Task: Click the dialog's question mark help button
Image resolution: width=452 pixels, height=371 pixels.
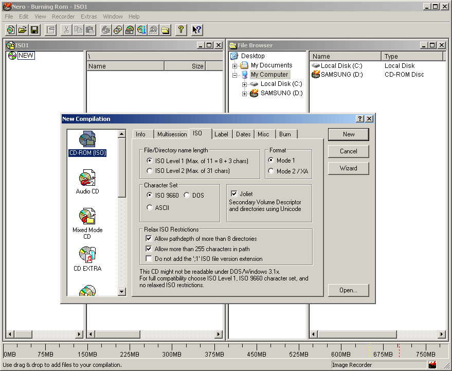Action: 359,118
